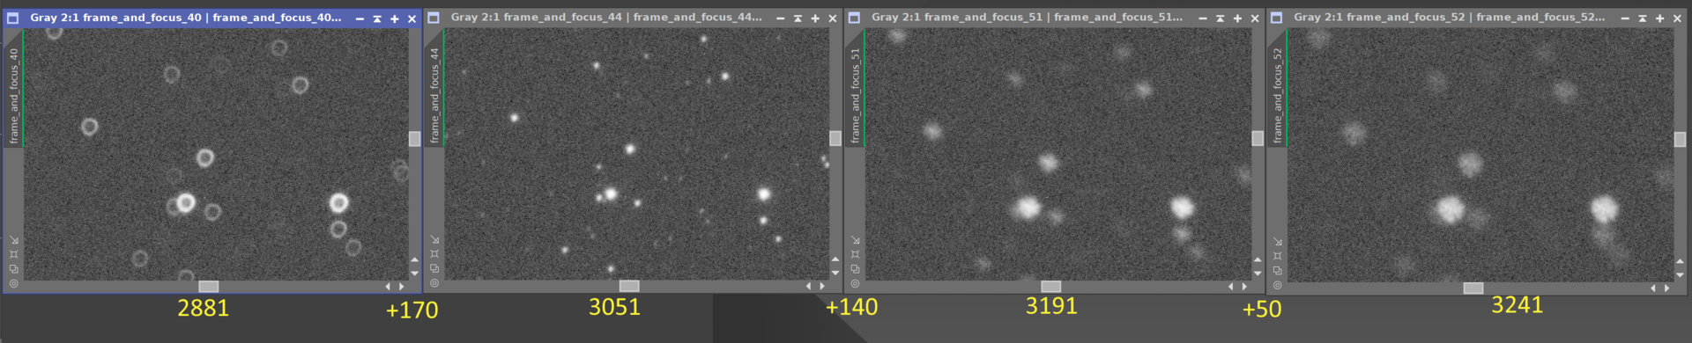Click the diagonal arrow icon in frame_and_focus_52

(1277, 242)
